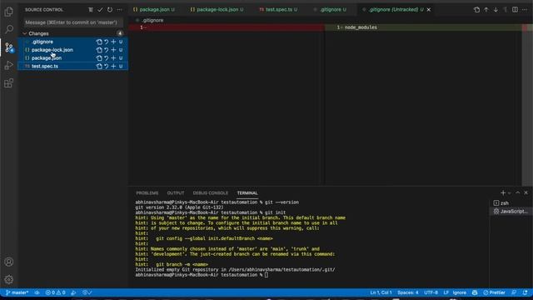This screenshot has width=533, height=300.
Task: Open the Debug Console panel tab
Action: [211, 192]
